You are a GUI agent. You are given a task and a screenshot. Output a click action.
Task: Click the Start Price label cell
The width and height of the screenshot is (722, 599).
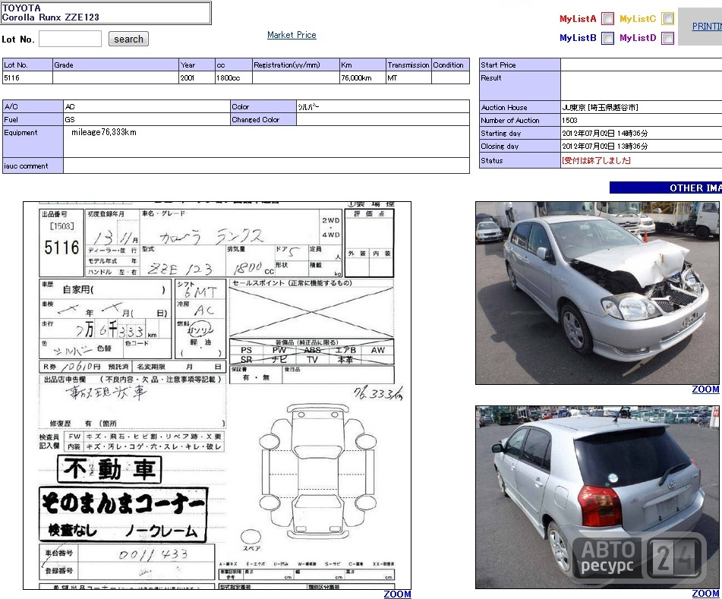pos(520,65)
